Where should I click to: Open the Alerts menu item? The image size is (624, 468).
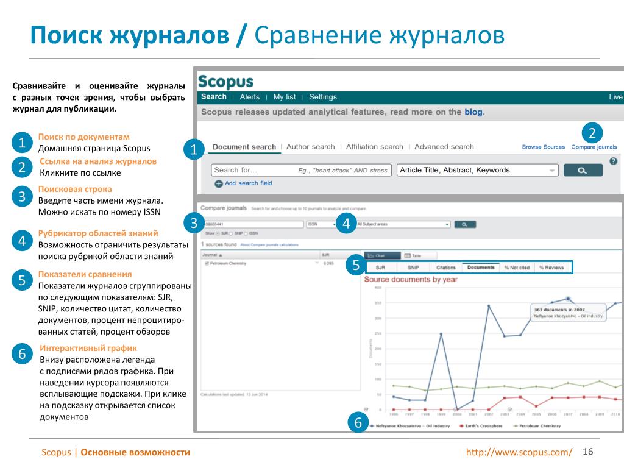249,97
